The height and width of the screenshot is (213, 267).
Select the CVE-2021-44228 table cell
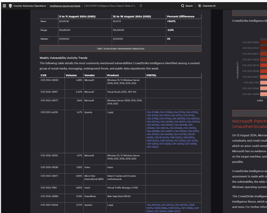click(x=49, y=112)
